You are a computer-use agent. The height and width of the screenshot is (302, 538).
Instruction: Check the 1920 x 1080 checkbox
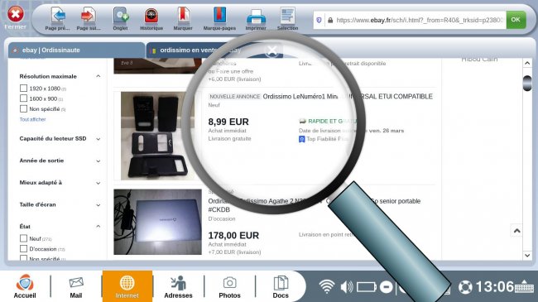(x=23, y=89)
